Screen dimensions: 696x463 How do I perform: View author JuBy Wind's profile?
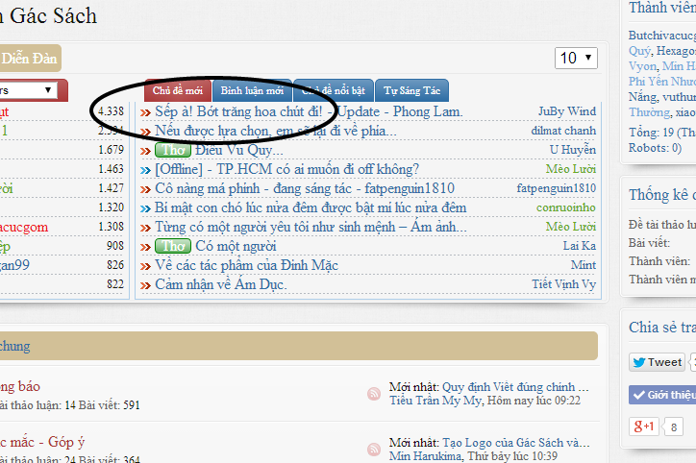pos(567,111)
